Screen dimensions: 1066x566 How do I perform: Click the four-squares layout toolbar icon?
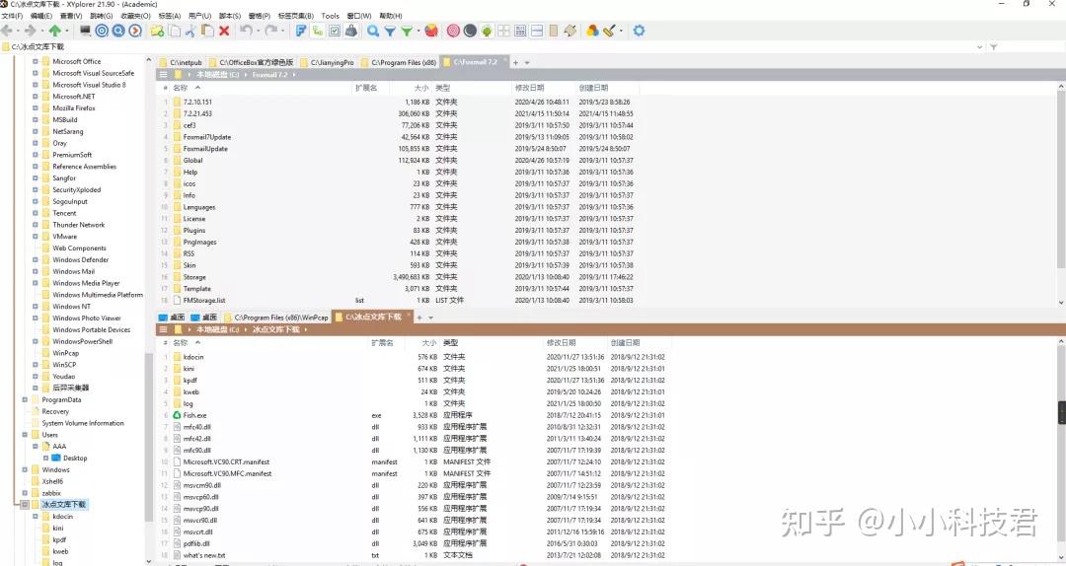coord(503,31)
